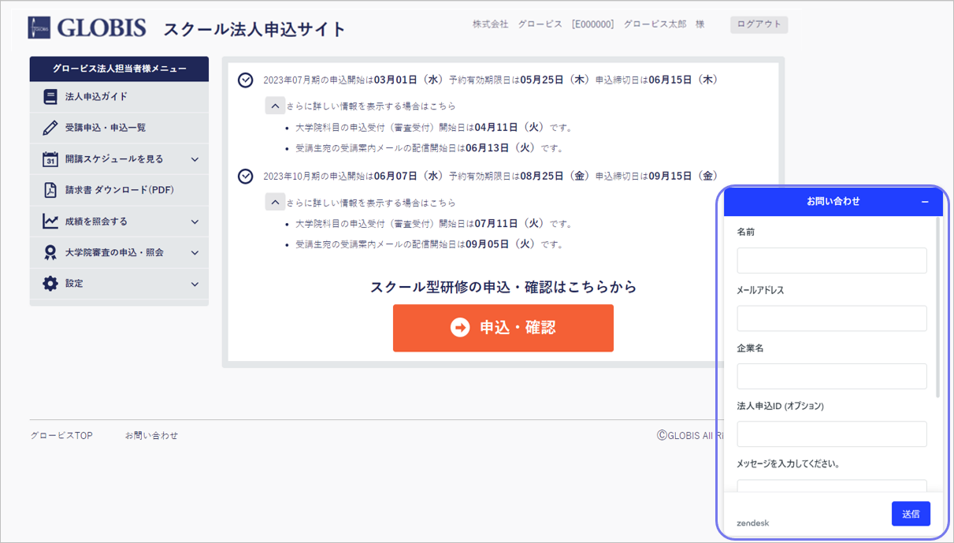Click the arrow icon inside 申込・確認 button
This screenshot has width=954, height=543.
click(460, 328)
